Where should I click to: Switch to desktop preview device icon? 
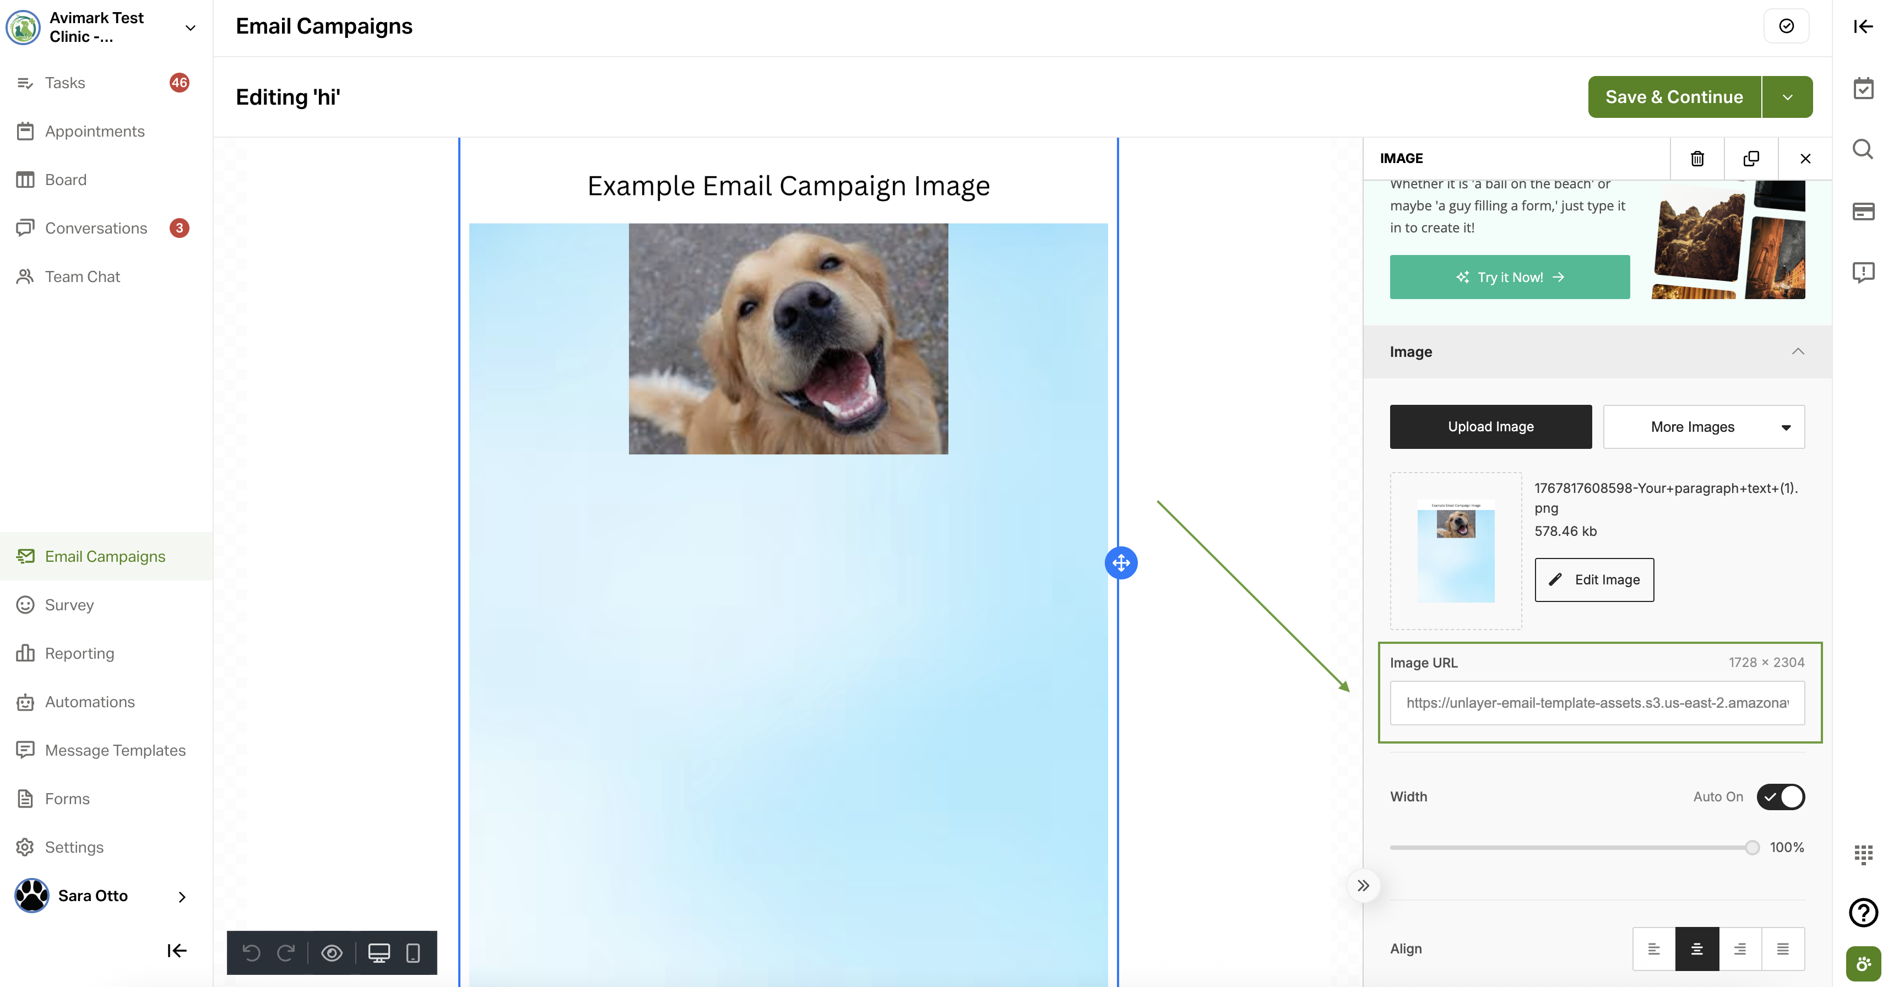coord(378,952)
